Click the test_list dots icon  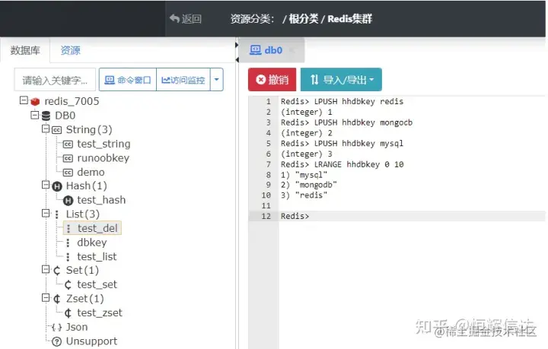pyautogui.click(x=68, y=257)
